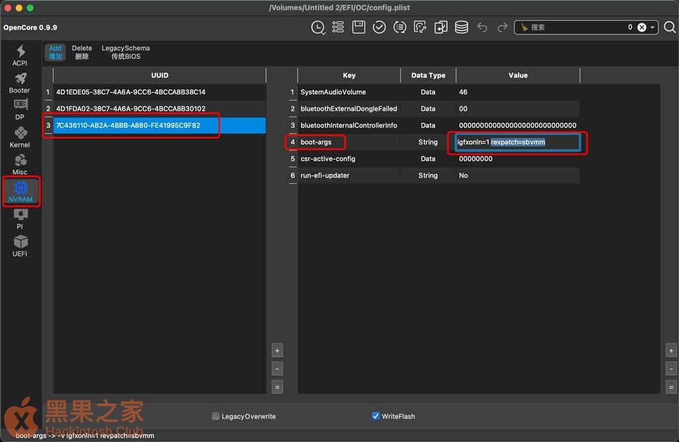This screenshot has width=679, height=442.
Task: Select the bluetoothInternalControllerInfo key
Action: pos(348,125)
